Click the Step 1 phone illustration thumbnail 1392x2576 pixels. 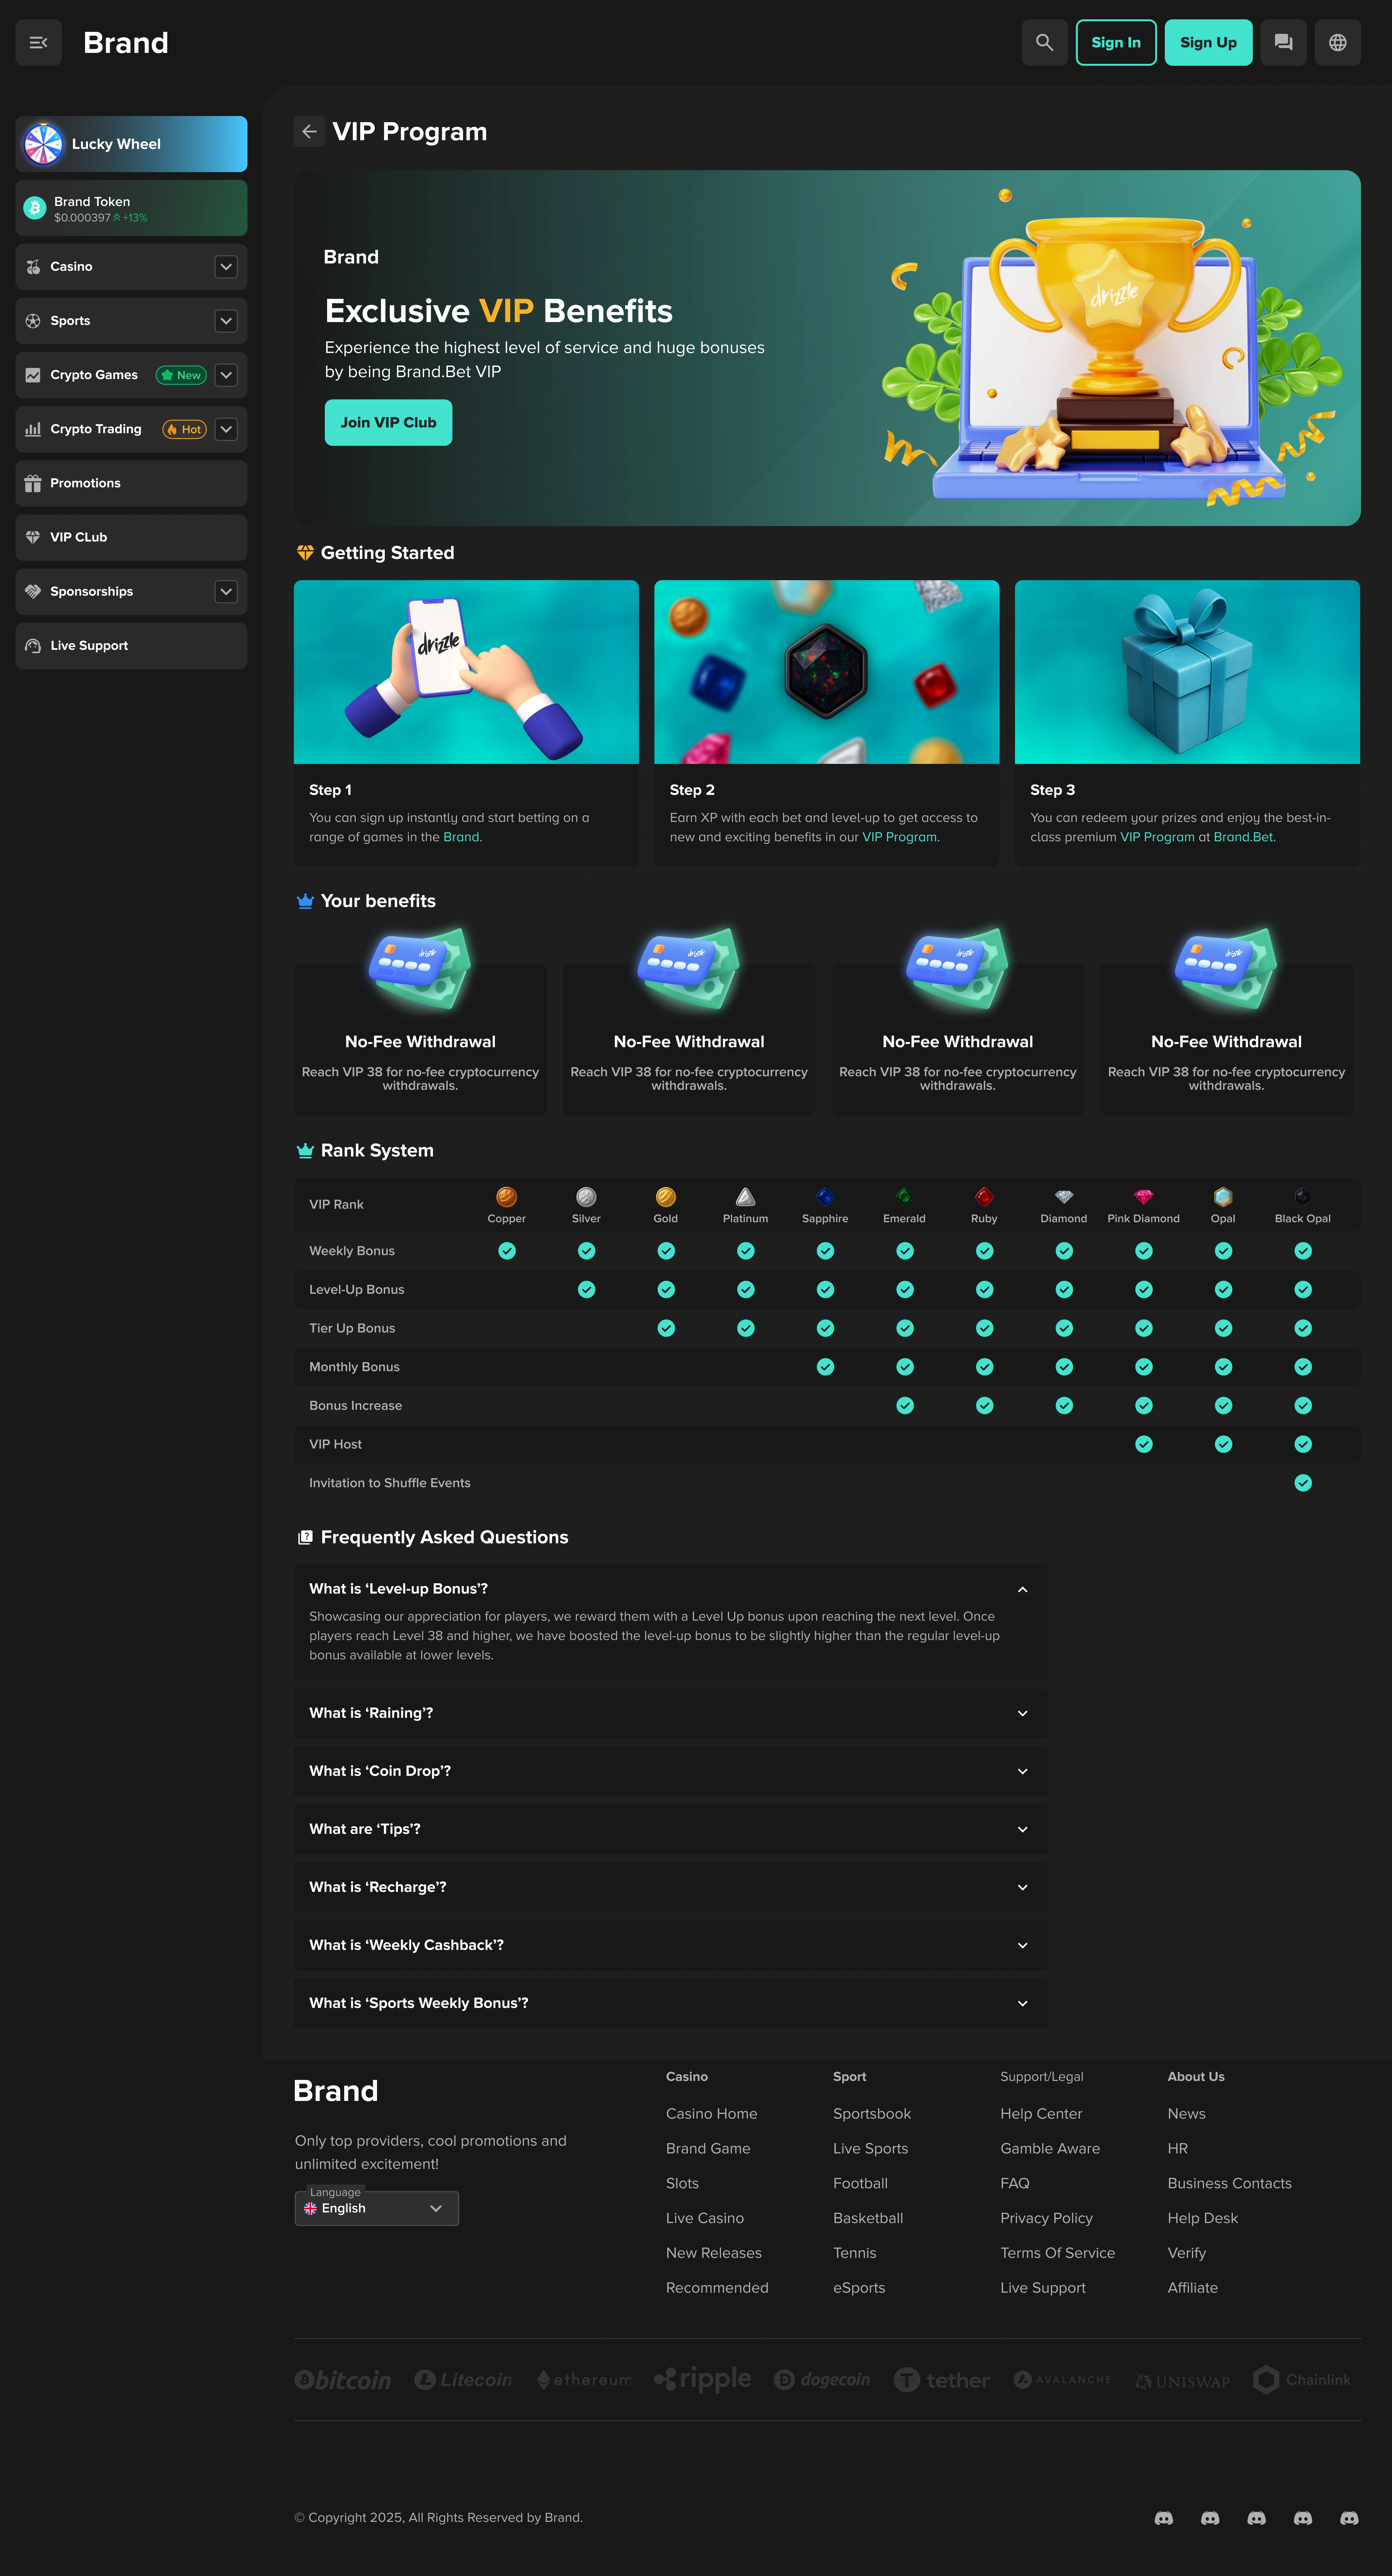[466, 672]
